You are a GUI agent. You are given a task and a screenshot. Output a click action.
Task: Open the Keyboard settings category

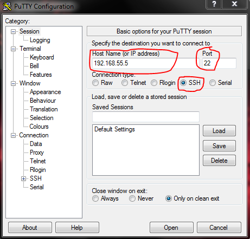42,57
